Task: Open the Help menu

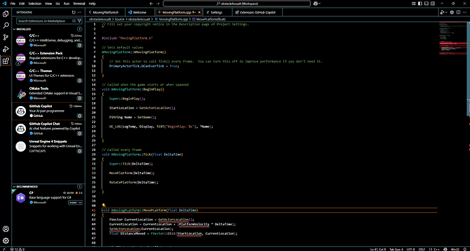Action: (x=93, y=3)
